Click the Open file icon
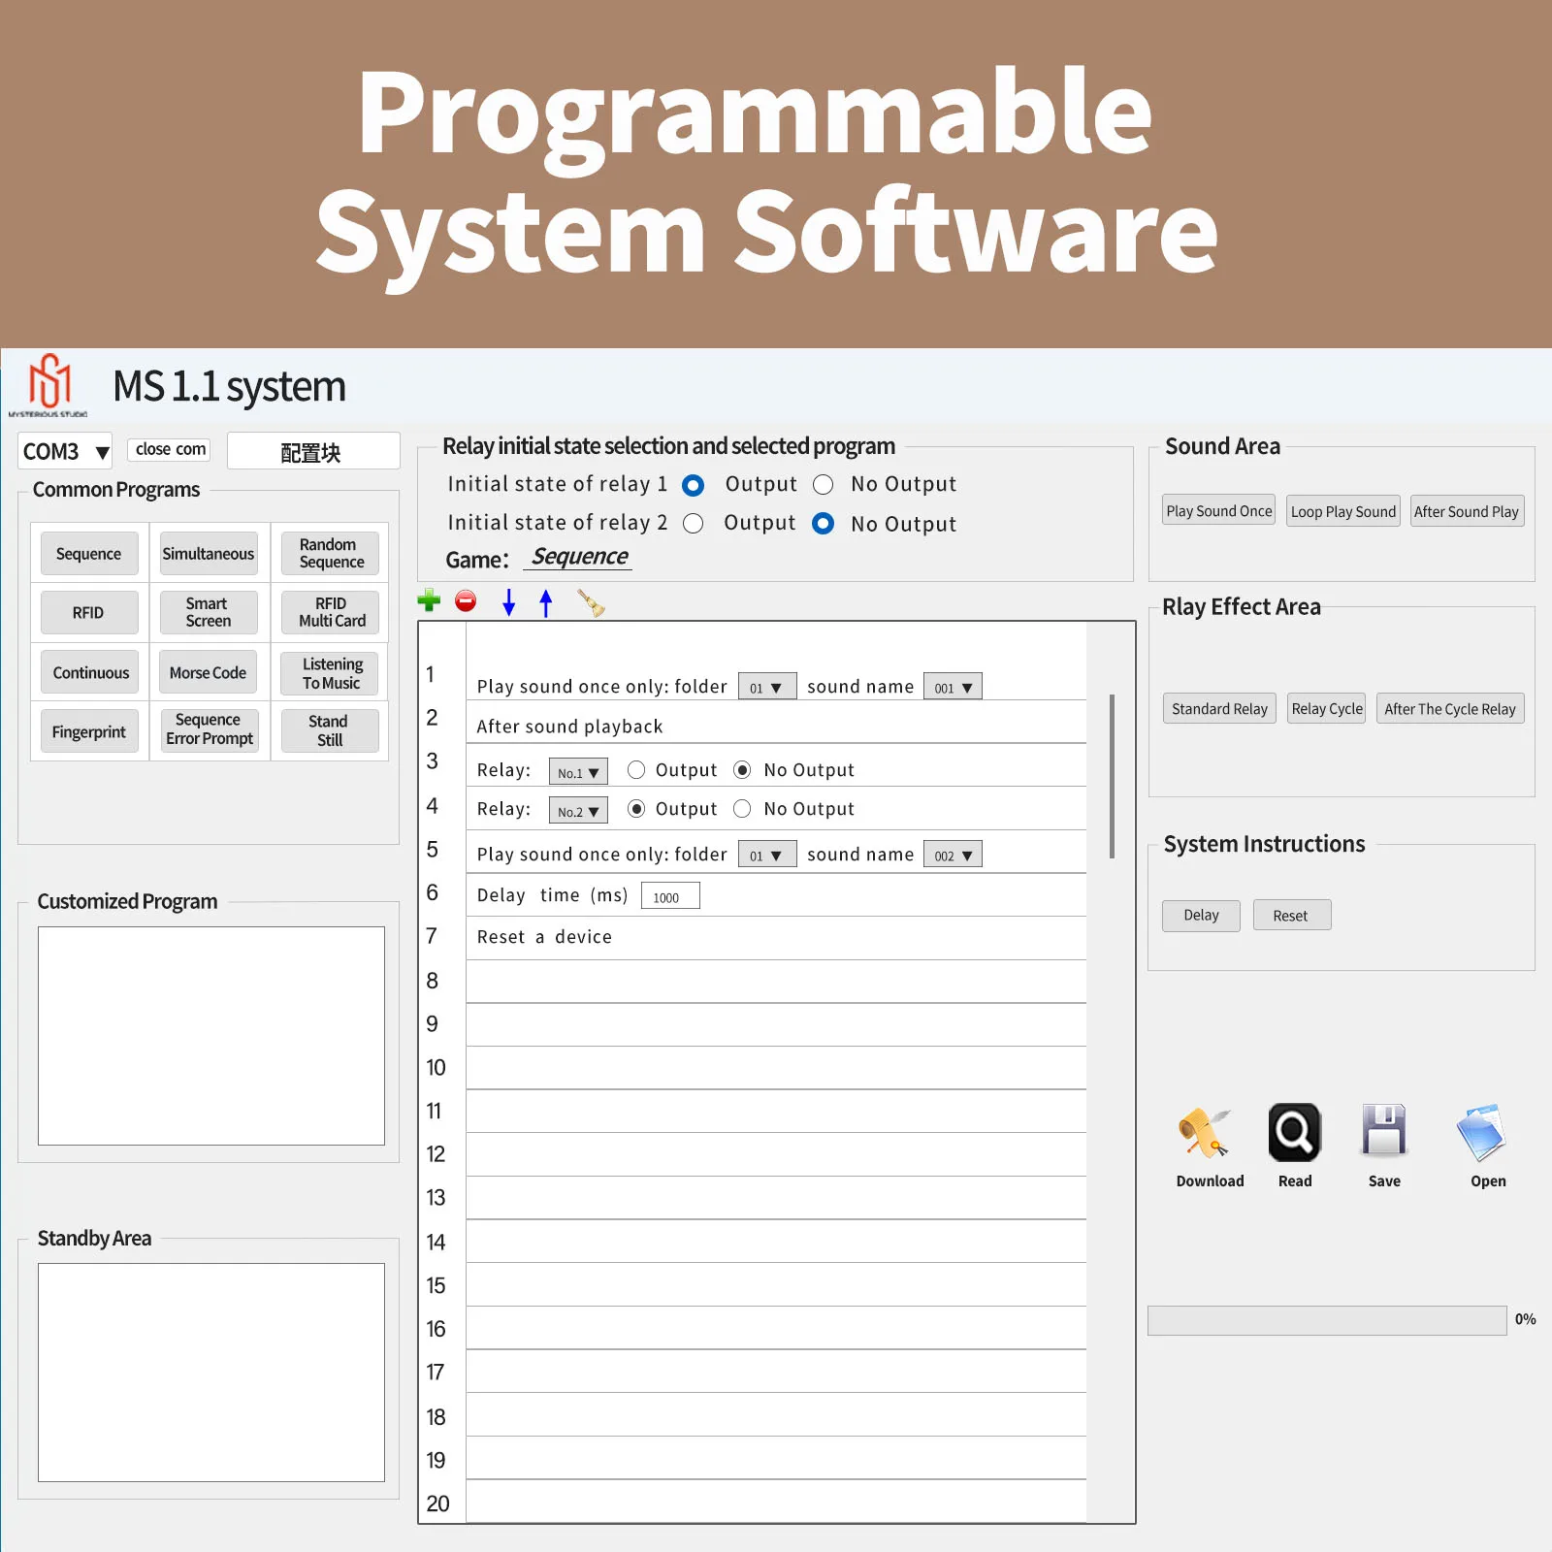Screen dimensions: 1552x1552 (1481, 1132)
